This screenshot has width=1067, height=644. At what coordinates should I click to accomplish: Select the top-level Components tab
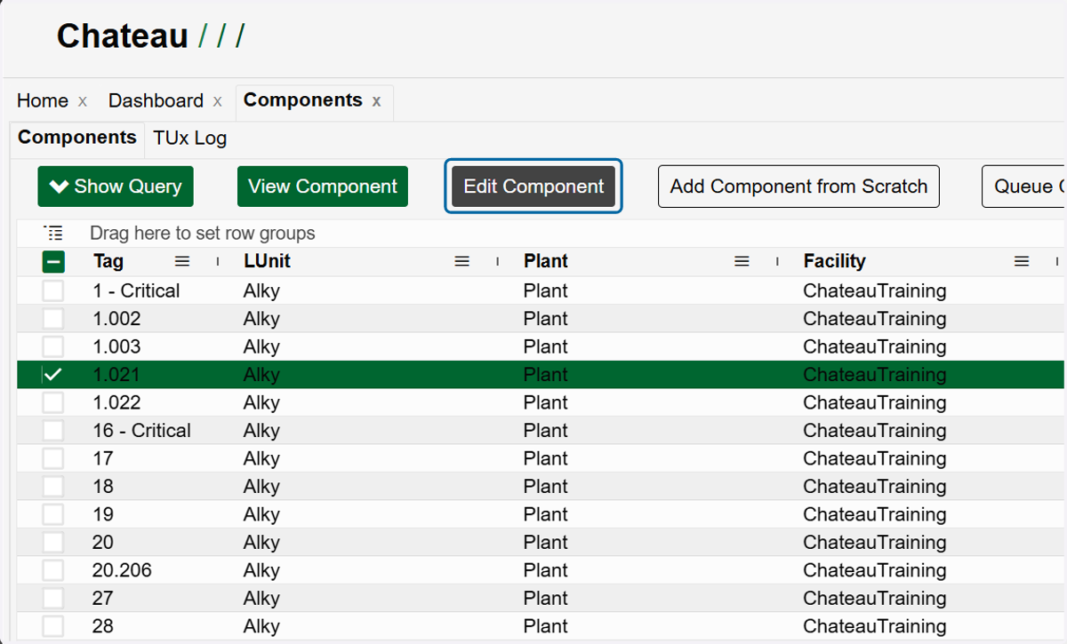pos(302,100)
